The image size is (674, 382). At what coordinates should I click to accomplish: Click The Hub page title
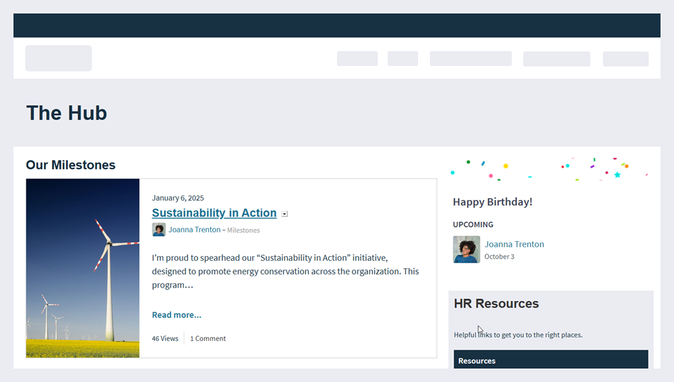tap(67, 113)
